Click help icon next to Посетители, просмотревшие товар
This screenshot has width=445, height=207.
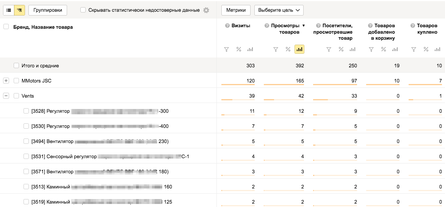pos(318,25)
